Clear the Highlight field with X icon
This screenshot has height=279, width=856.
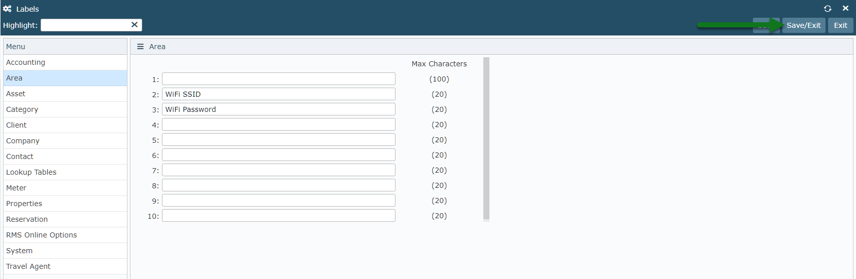pos(135,25)
